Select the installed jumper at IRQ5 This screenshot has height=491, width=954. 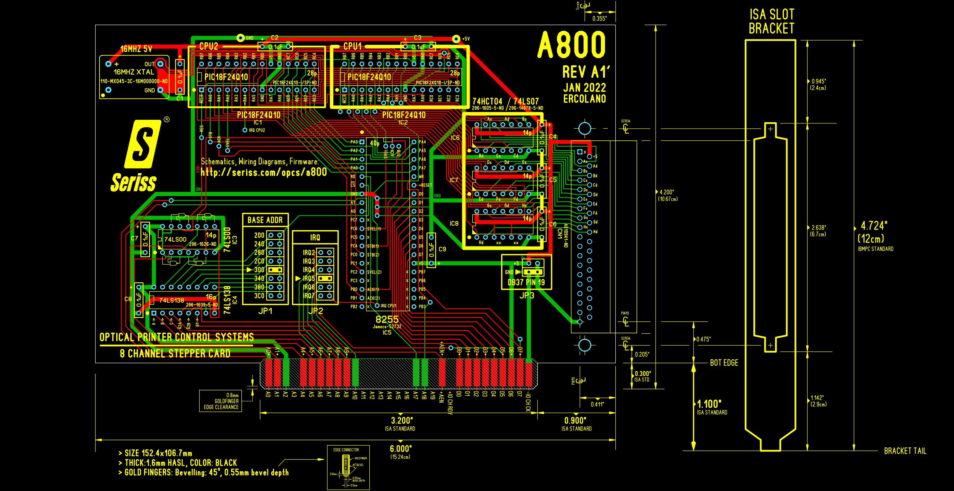coord(325,278)
